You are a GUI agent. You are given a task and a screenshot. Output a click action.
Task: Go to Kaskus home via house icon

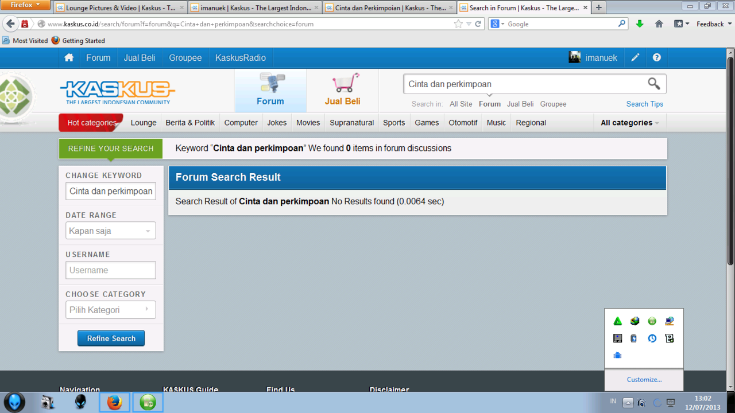tap(69, 58)
